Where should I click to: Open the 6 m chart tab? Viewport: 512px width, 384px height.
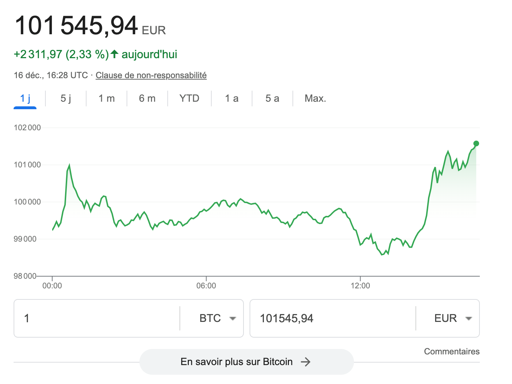coord(147,98)
